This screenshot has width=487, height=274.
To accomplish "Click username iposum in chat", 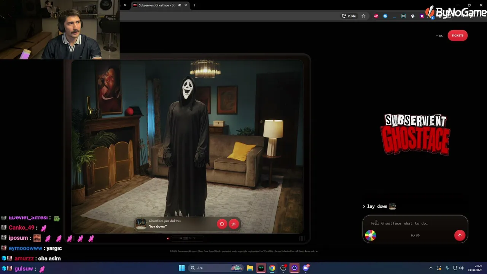I will [18, 238].
